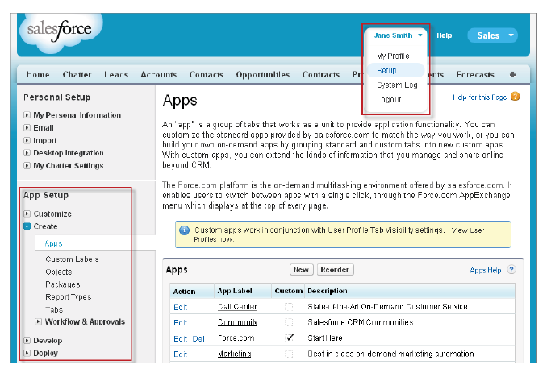Select Objects under Create
This screenshot has width=551, height=369.
click(x=58, y=272)
